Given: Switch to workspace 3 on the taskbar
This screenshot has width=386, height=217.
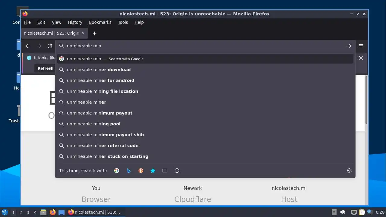Looking at the screenshot, I should click(x=28, y=212).
